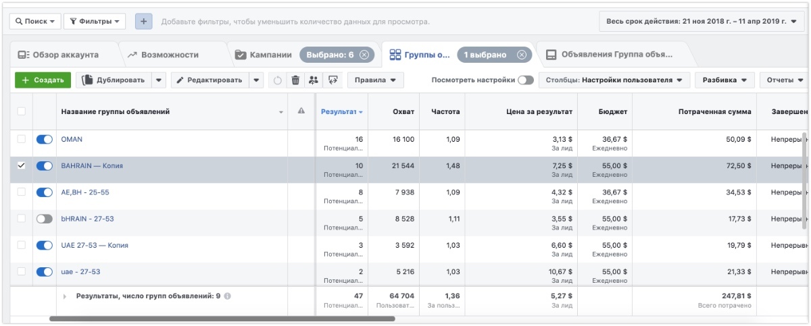Check the select-all header checkbox
This screenshot has width=811, height=326.
point(21,111)
